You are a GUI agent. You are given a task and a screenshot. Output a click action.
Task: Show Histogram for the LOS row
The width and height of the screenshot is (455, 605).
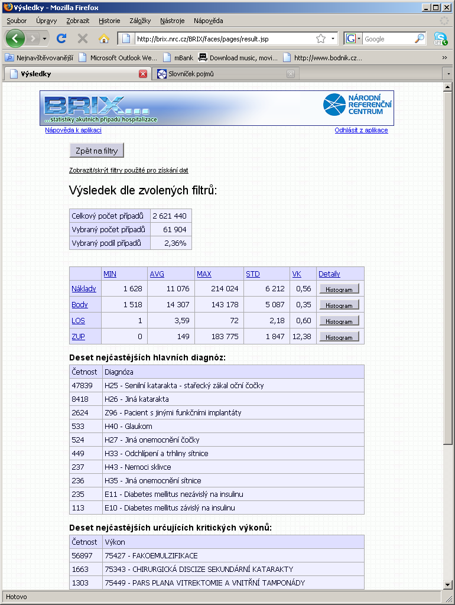pyautogui.click(x=339, y=321)
